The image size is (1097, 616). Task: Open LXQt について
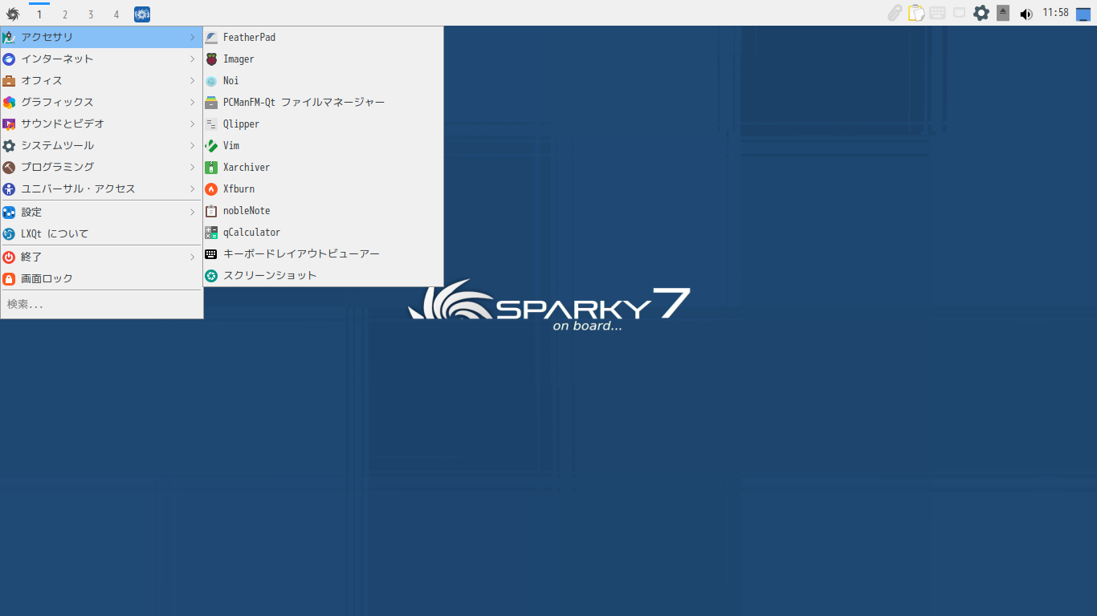102,234
